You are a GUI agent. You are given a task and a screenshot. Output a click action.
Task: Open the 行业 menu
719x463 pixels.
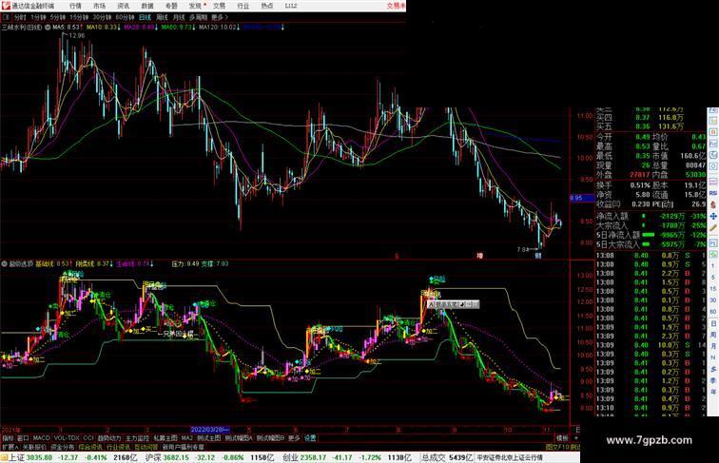[243, 6]
